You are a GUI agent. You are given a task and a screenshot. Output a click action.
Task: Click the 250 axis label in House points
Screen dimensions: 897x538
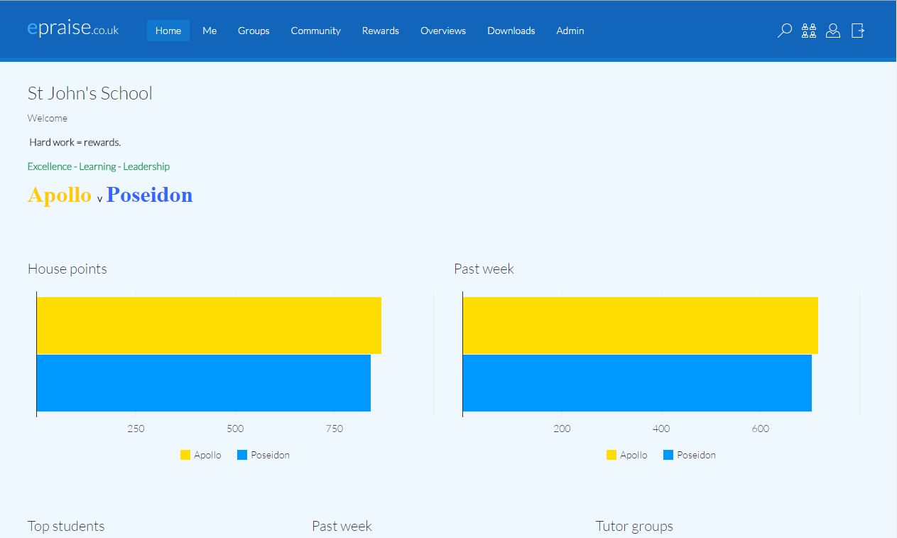point(136,429)
